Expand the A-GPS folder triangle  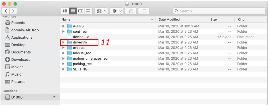click(63, 26)
